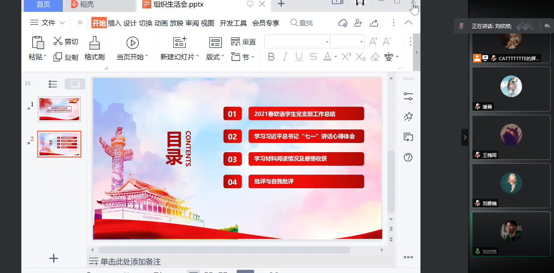Expand the Layout (版式) dropdown
Image resolution: width=554 pixels, height=273 pixels.
pos(215,57)
